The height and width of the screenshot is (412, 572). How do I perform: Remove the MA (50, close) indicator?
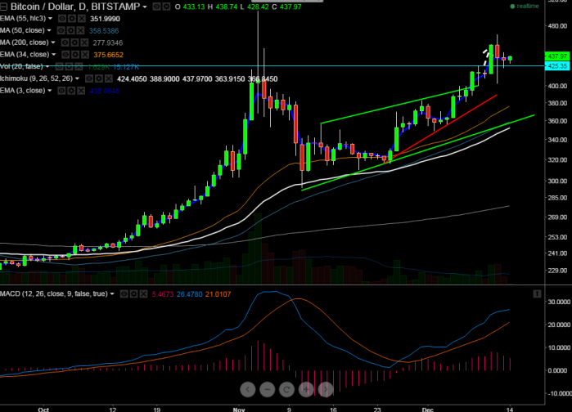(81, 30)
